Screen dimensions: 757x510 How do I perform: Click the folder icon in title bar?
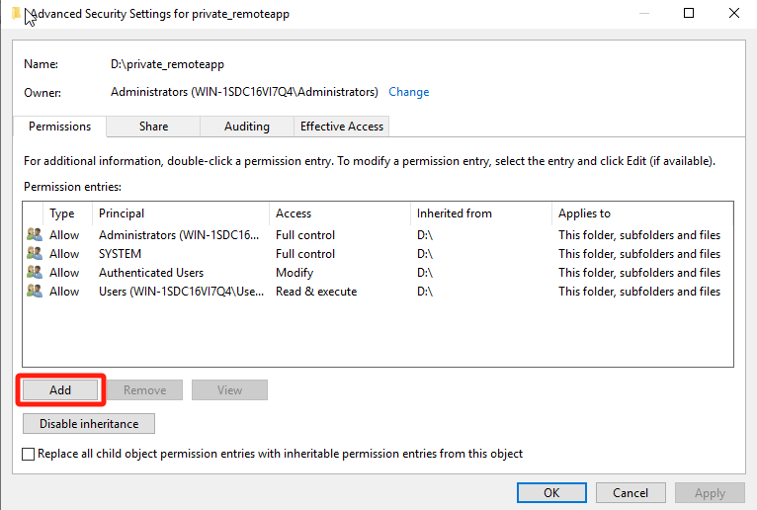point(15,14)
